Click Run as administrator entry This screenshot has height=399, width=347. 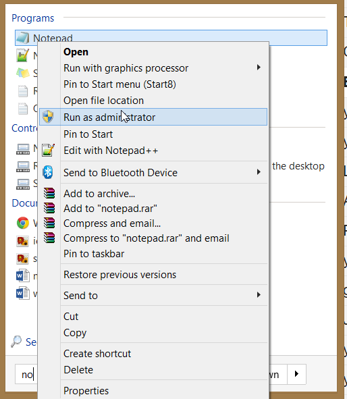coord(153,117)
